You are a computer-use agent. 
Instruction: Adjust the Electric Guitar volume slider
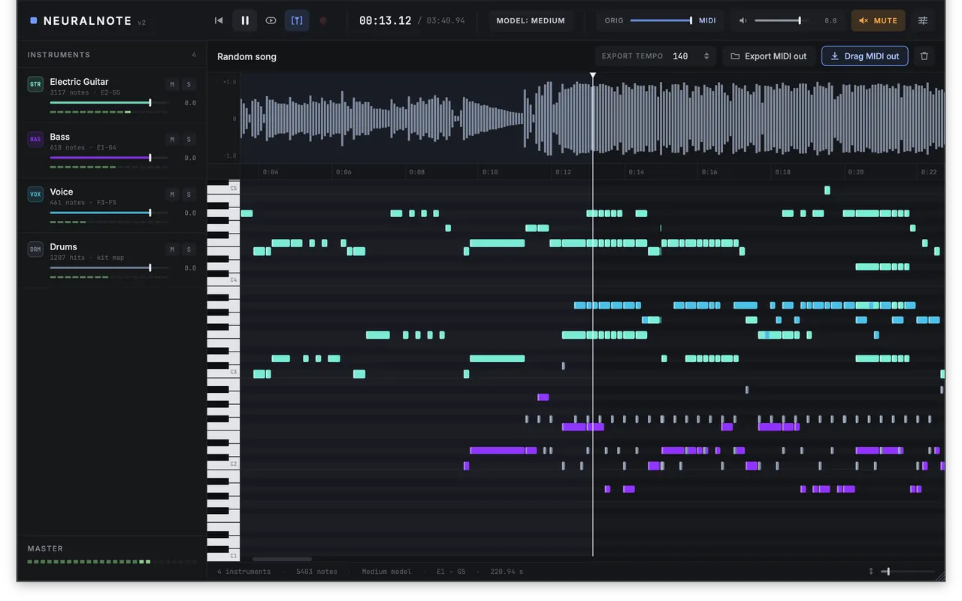(x=109, y=102)
